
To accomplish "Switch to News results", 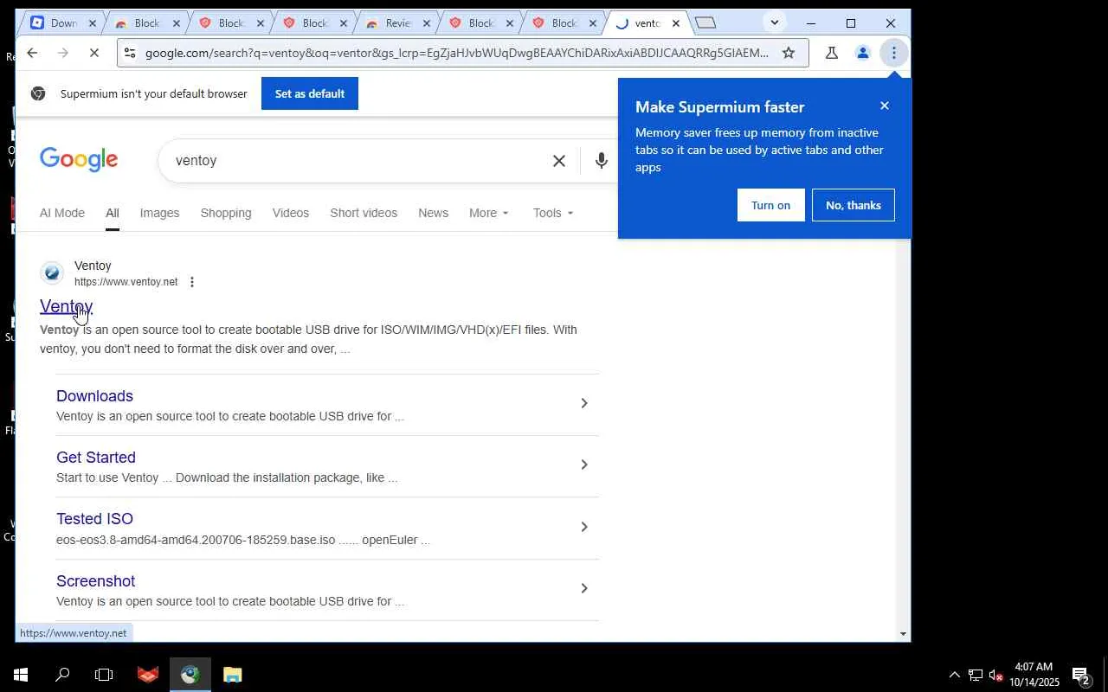I will coord(433,213).
